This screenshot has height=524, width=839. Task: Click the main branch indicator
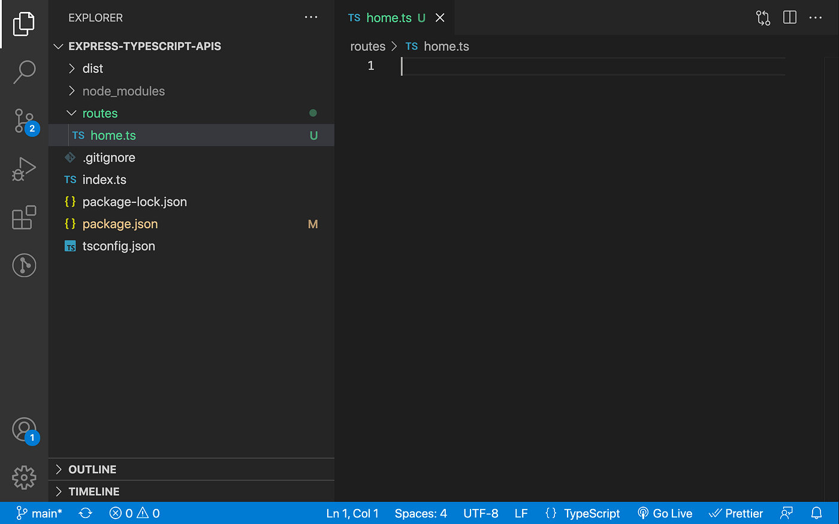[x=38, y=513]
